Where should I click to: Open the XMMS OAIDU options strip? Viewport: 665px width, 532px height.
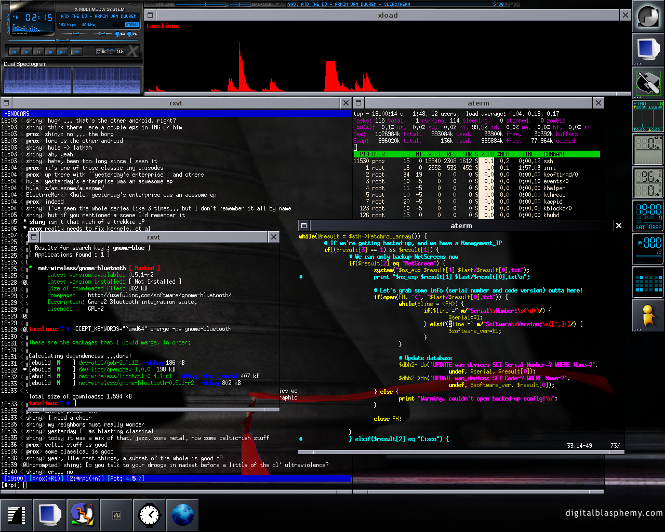point(8,23)
